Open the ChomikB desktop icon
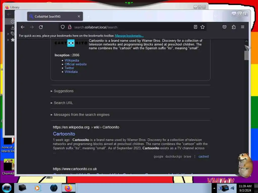The image size is (258, 193). 9,167
